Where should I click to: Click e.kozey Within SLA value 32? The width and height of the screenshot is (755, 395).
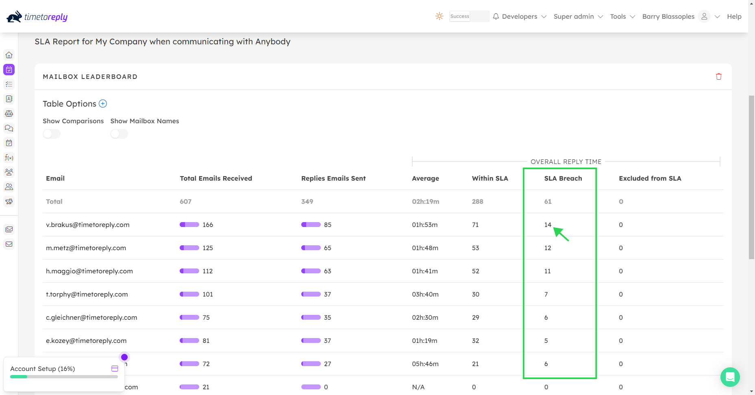476,340
